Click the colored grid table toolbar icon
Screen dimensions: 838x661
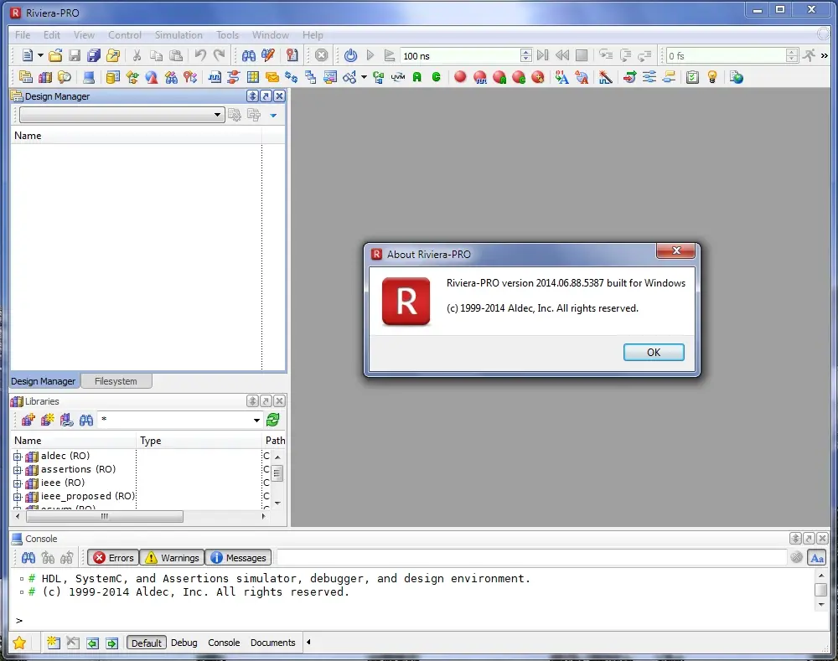[253, 77]
